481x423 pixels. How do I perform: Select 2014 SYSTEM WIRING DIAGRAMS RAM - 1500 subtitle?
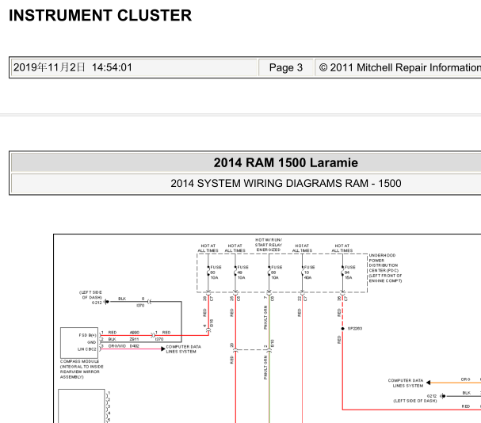(x=285, y=183)
